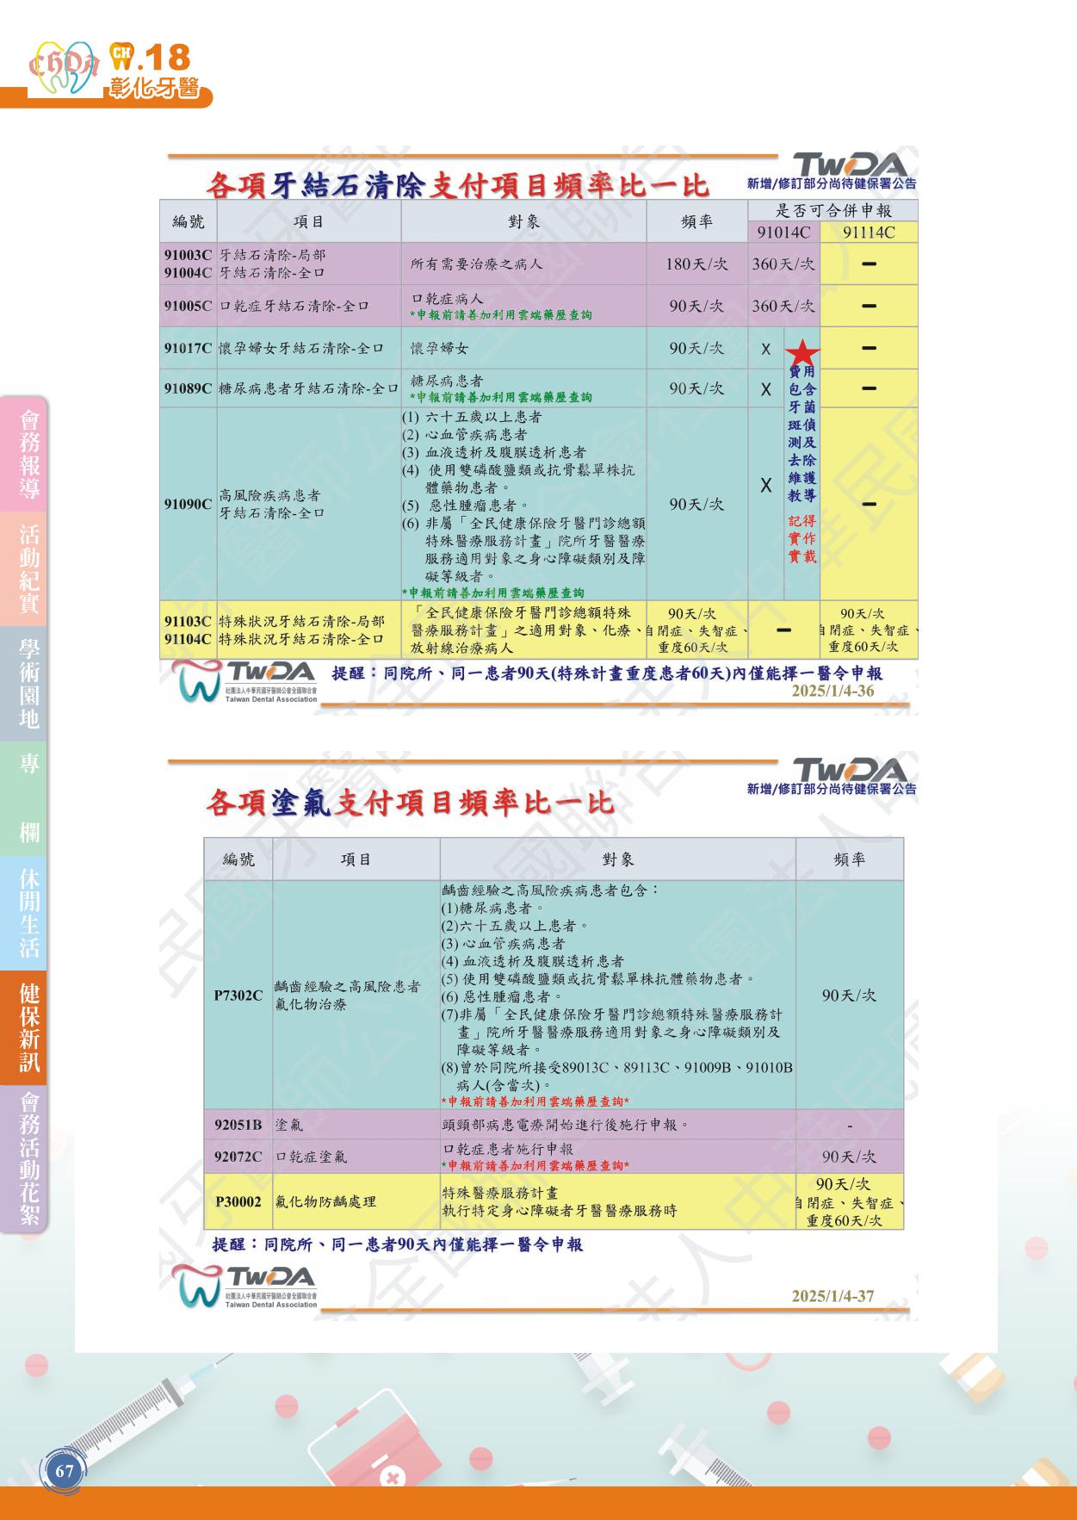Click the red star in the scaling table
The width and height of the screenshot is (1077, 1520).
[802, 352]
